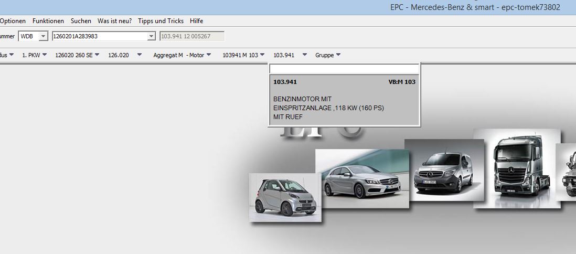Open the Suchen menu
The width and height of the screenshot is (576, 254).
coord(81,21)
